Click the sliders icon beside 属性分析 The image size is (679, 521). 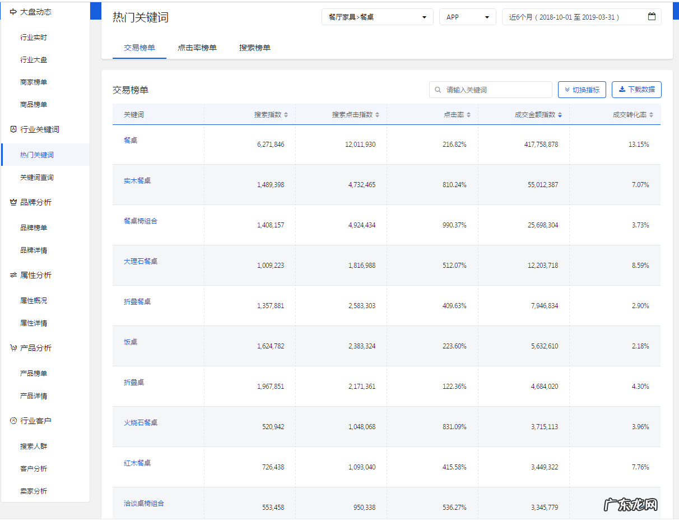[12, 275]
